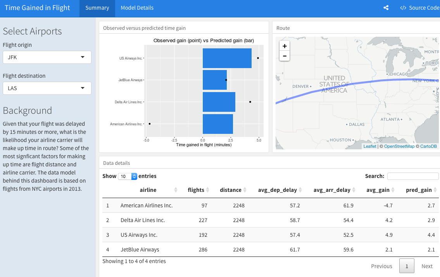
Task: Click the share icon in the navbar
Action: pos(386,8)
